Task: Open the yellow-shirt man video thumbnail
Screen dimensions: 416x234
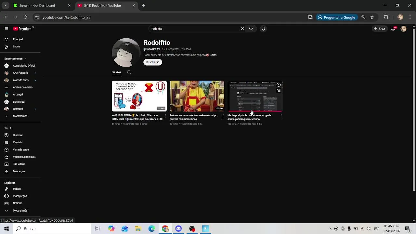Action: [197, 96]
